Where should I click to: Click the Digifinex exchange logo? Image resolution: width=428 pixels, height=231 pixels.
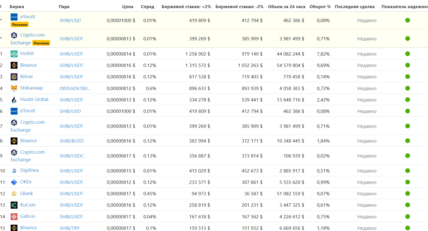pos(14,171)
